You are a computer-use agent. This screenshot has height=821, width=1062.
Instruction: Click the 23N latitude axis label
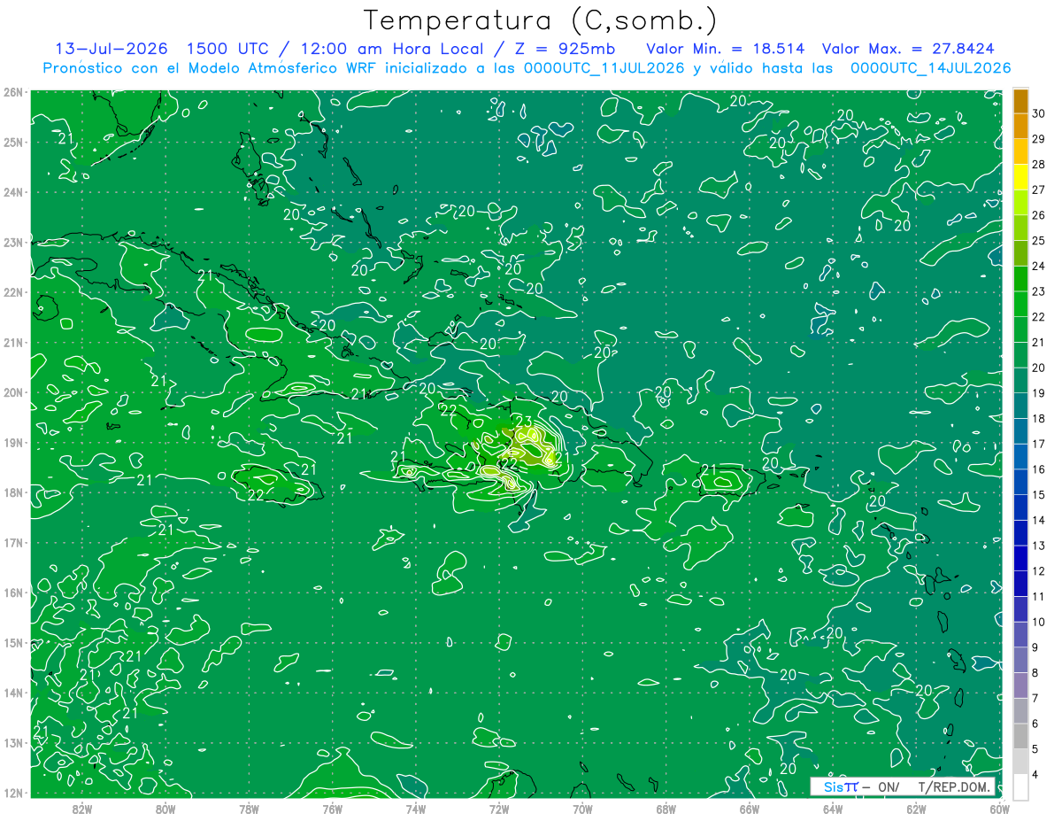coord(12,242)
